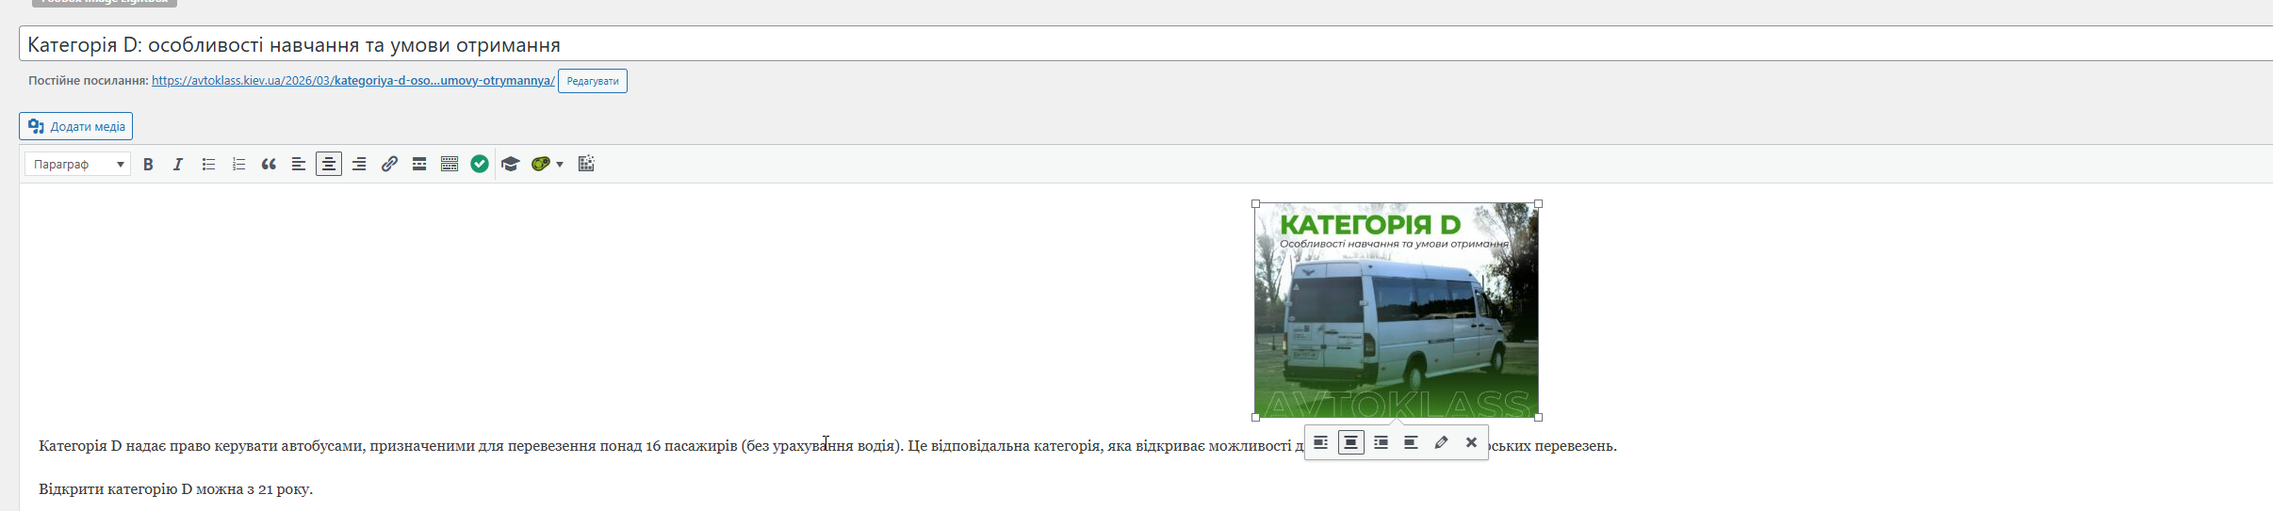Click the grid-pattern icon at toolbar end
The width and height of the screenshot is (2273, 511).
pyautogui.click(x=586, y=164)
